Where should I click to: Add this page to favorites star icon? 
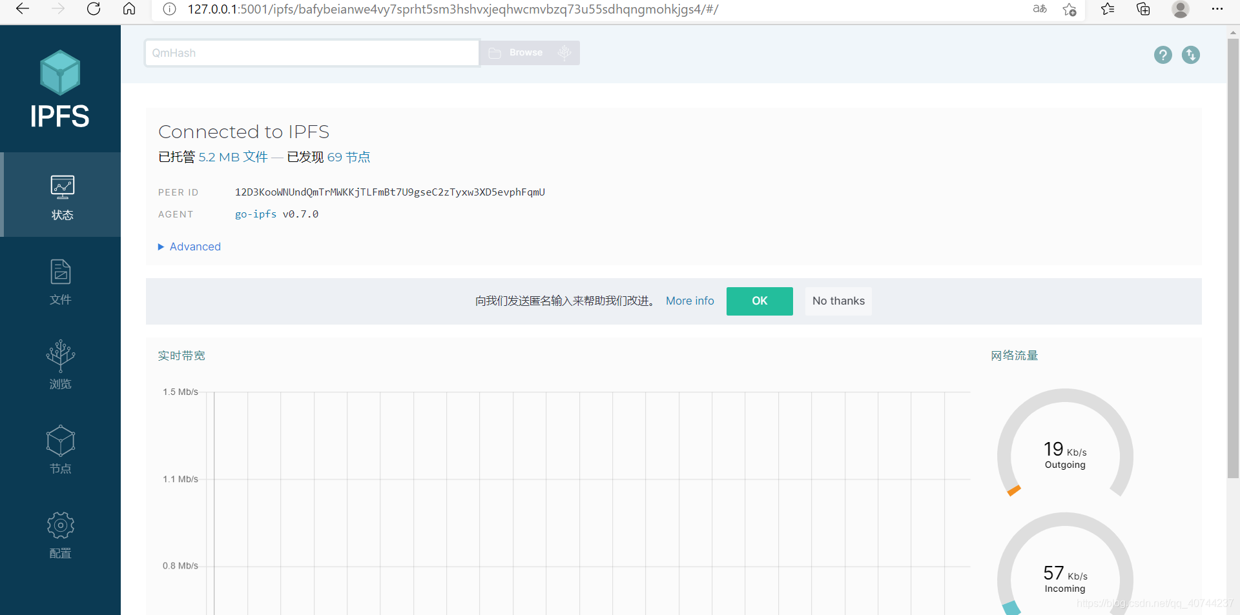(x=1069, y=9)
